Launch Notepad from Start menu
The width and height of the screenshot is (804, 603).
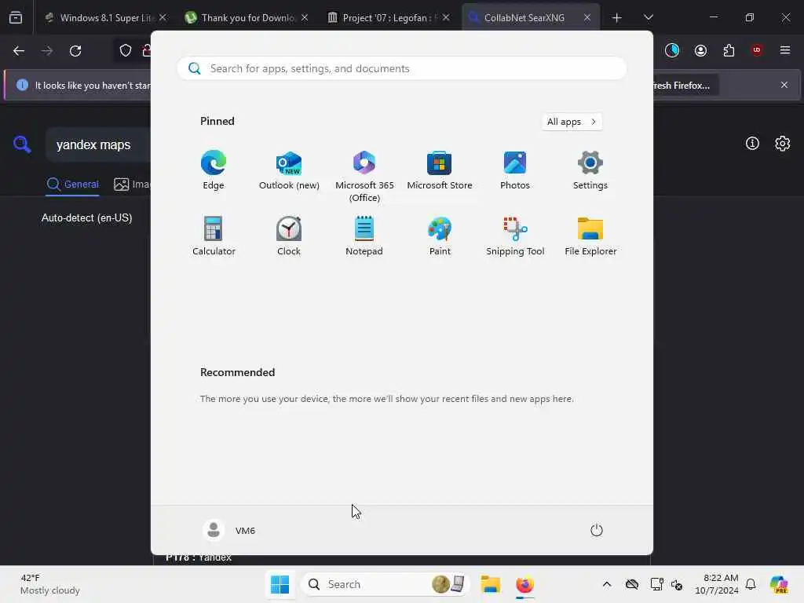coord(364,236)
